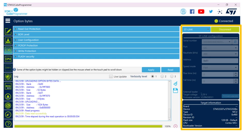The image size is (243, 132).
Task: Open the SWV viewer icon
Action: 8,68
